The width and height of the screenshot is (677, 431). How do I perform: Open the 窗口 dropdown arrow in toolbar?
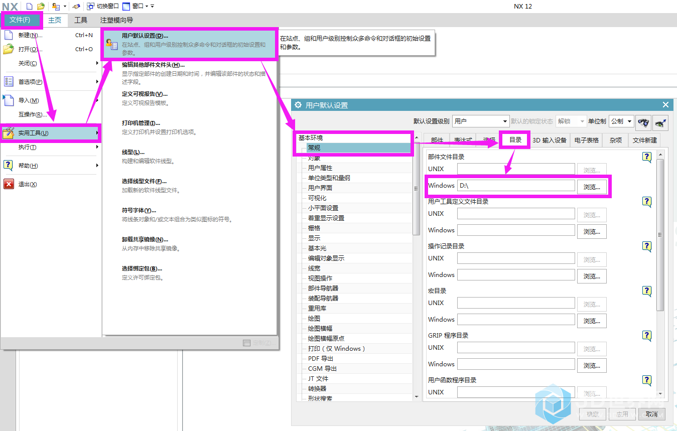[147, 7]
